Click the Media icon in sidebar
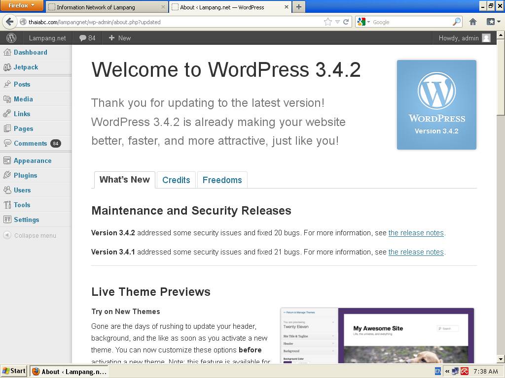The width and height of the screenshot is (505, 378). tap(7, 99)
